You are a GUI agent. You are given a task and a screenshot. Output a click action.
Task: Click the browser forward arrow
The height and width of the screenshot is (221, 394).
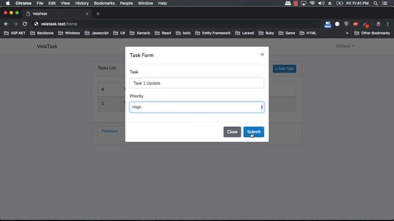[15, 24]
